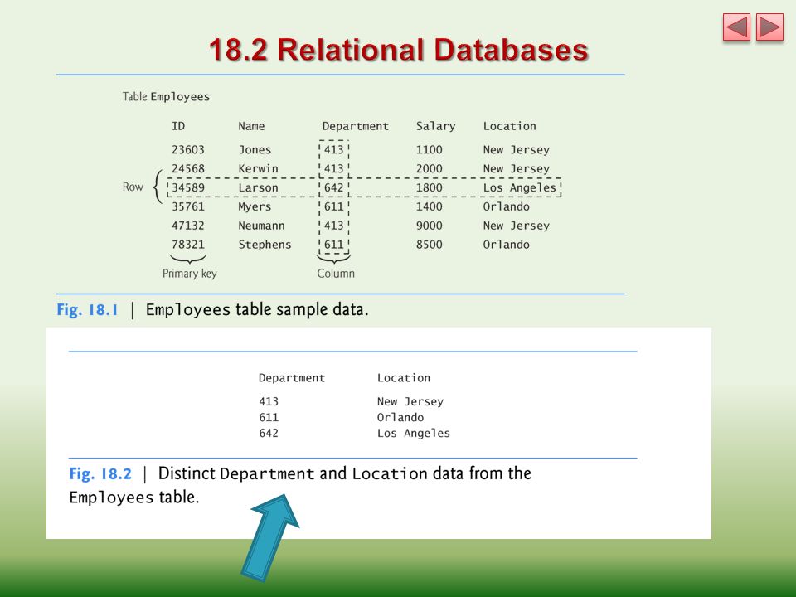Viewport: 796px width, 597px height.
Task: Click the 'Fig. 18.2' caption label
Action: click(x=100, y=473)
